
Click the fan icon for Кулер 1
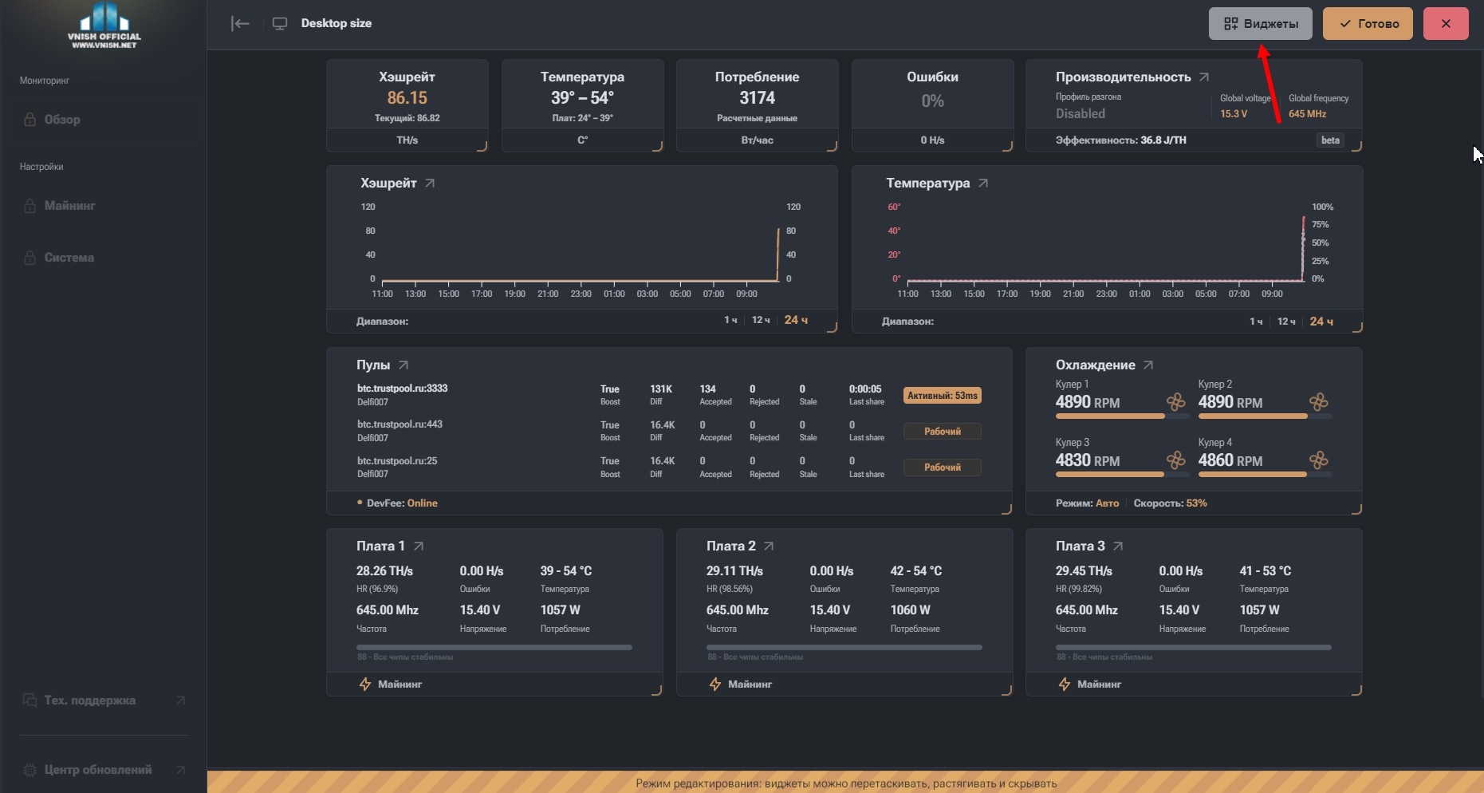(x=1176, y=402)
